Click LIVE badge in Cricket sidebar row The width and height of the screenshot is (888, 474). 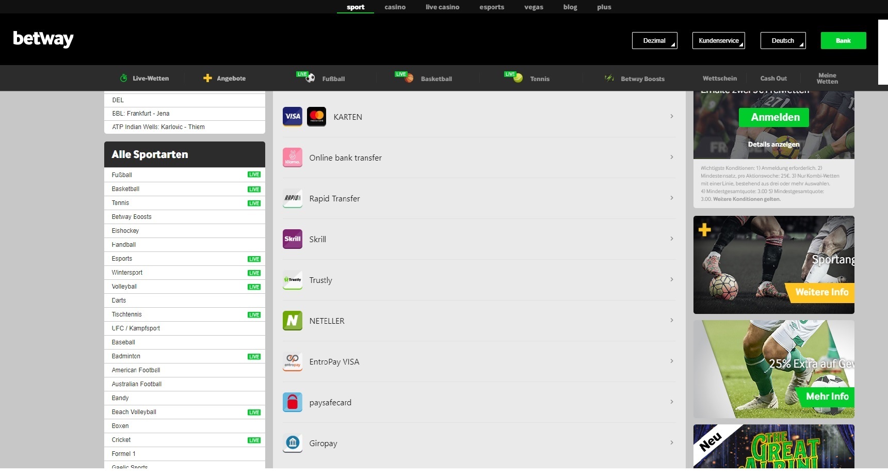254,440
